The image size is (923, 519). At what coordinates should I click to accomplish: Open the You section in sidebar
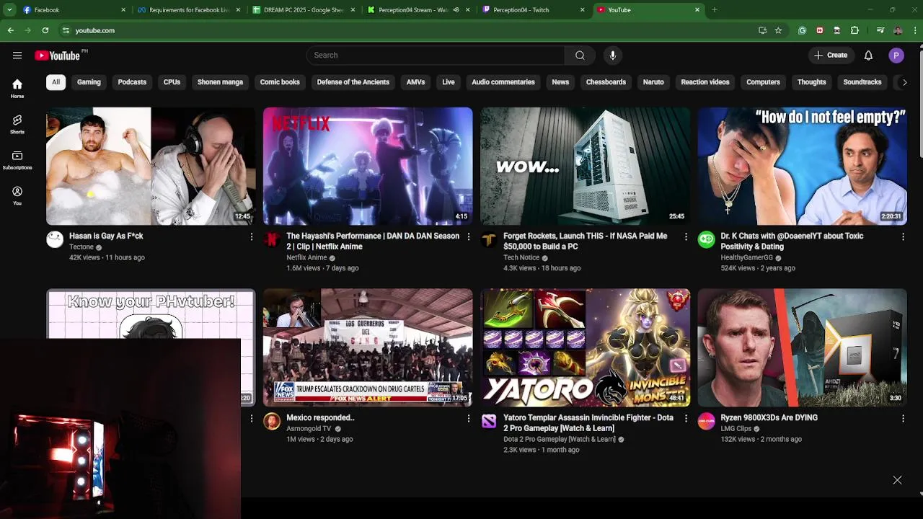[x=17, y=195]
